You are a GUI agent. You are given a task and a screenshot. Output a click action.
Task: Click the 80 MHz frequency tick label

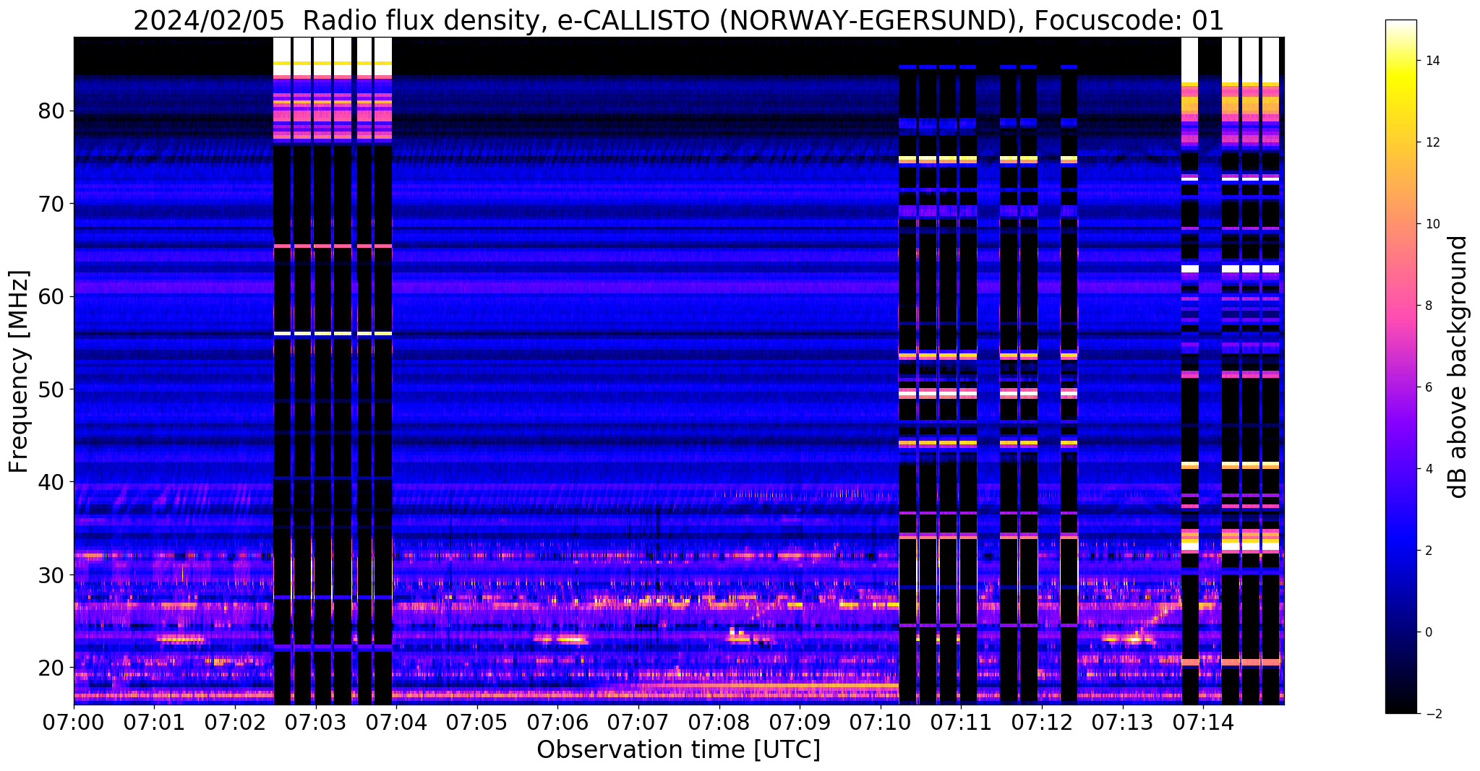tap(52, 111)
